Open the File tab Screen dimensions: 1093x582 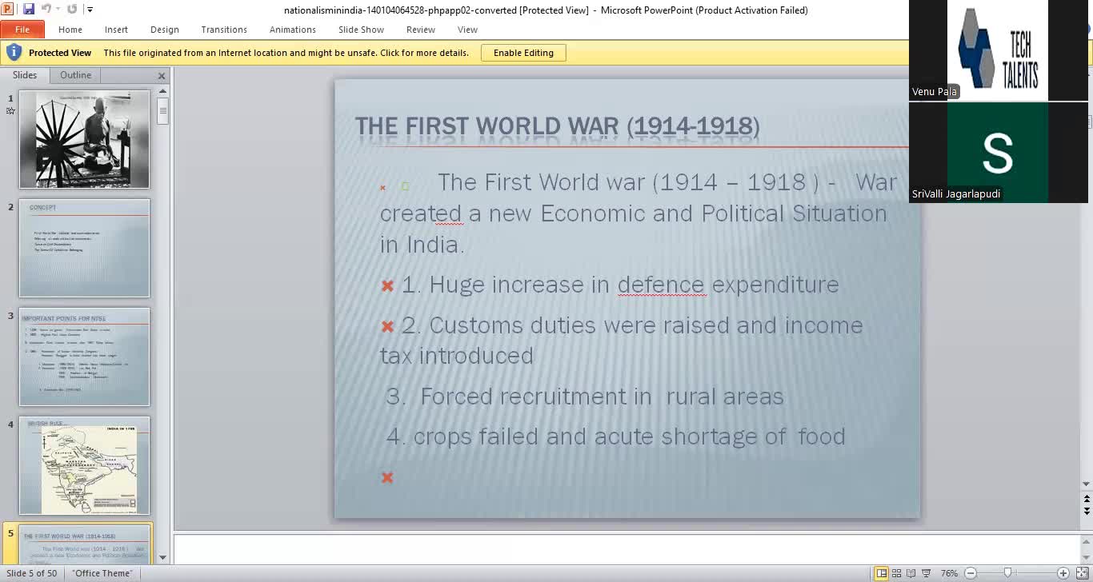point(22,30)
